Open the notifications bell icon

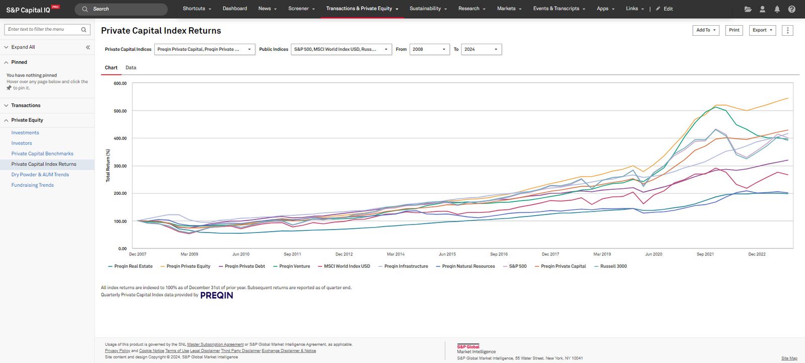tap(777, 9)
